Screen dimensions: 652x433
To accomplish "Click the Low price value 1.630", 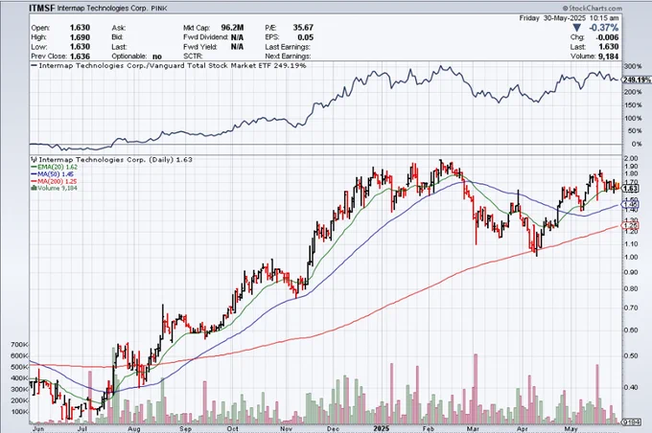I will [x=80, y=47].
